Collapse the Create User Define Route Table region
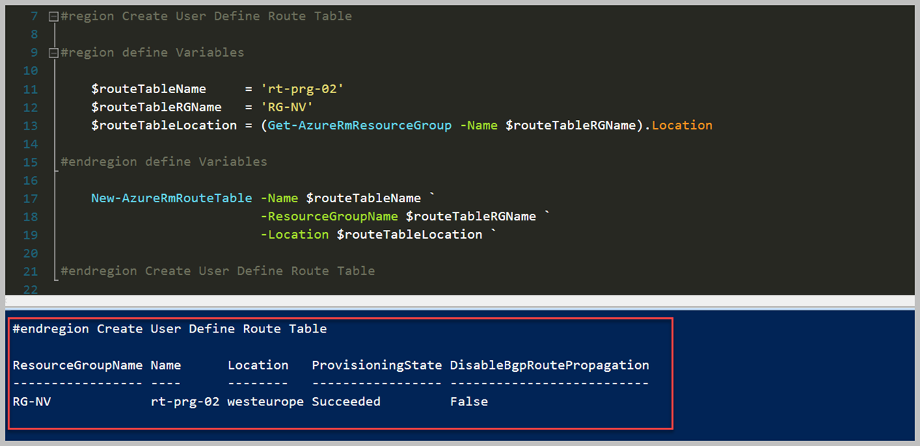The height and width of the screenshot is (446, 920). [x=53, y=16]
